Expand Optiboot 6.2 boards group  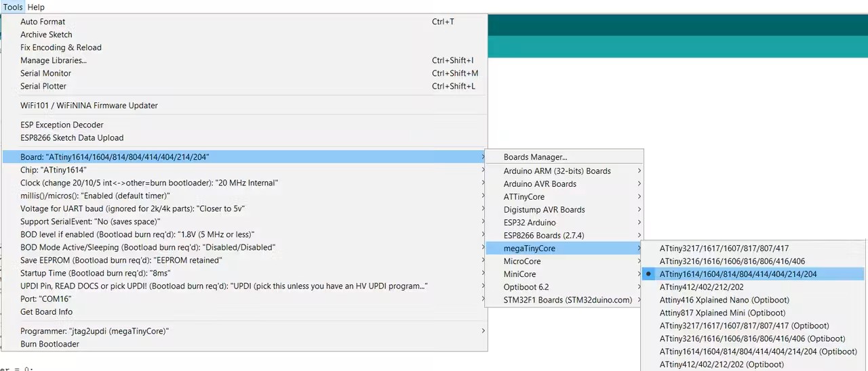(564, 287)
